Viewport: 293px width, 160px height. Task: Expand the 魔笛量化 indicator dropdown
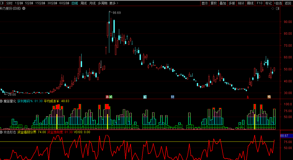[2, 101]
